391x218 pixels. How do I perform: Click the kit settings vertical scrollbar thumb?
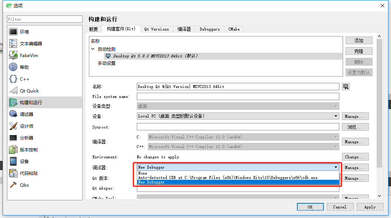(379, 103)
